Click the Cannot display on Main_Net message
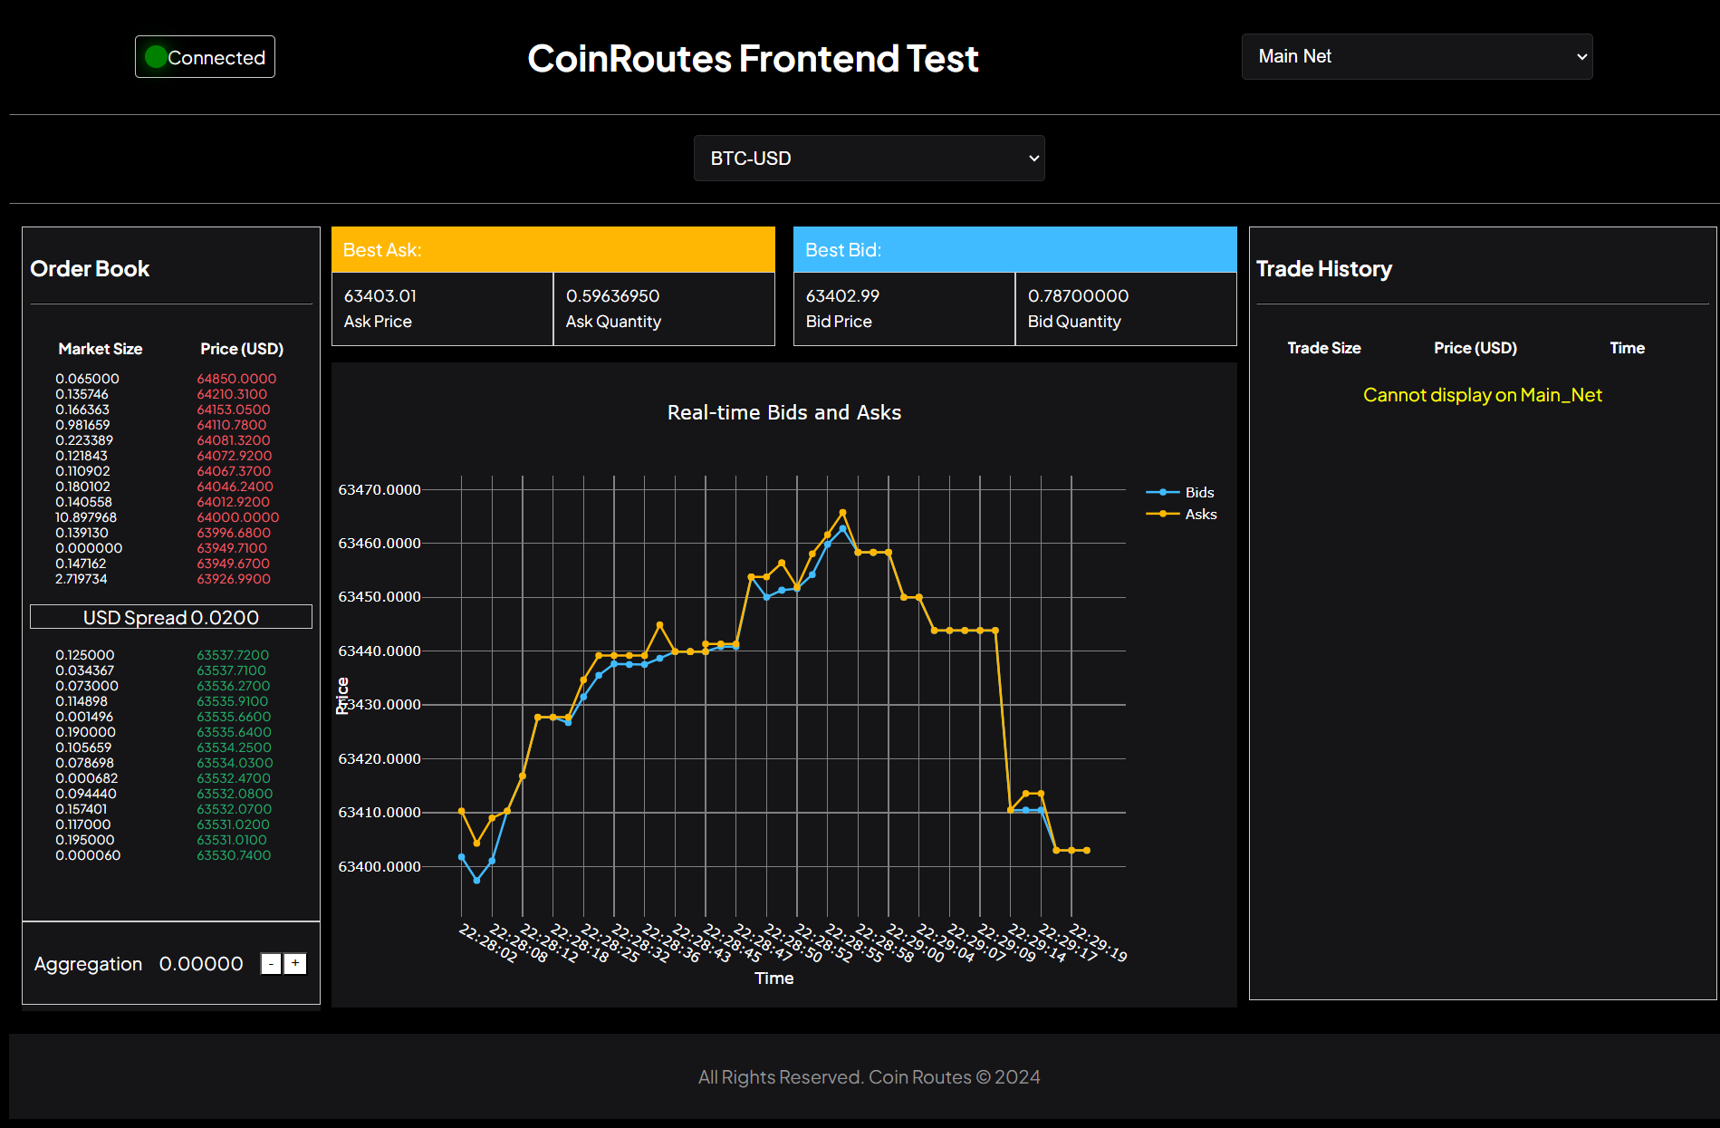This screenshot has width=1720, height=1128. (x=1483, y=395)
